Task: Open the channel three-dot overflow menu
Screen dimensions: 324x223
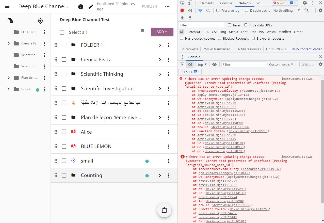Action: point(167,6)
